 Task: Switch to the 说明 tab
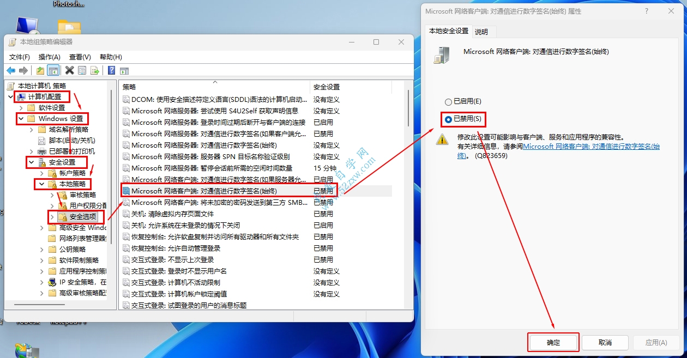coord(481,32)
